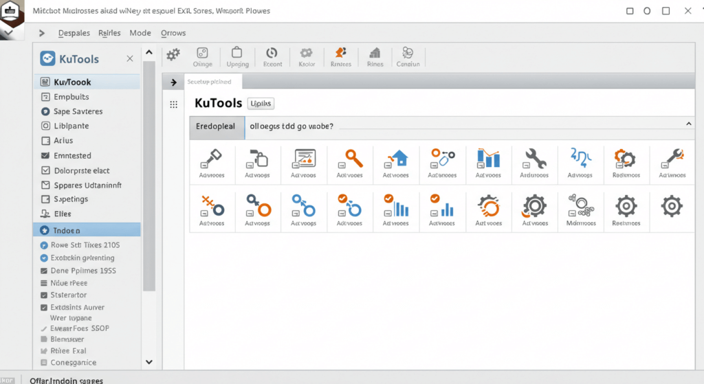Toggle the Emntested checkbox
704x384 pixels.
[x=45, y=156]
